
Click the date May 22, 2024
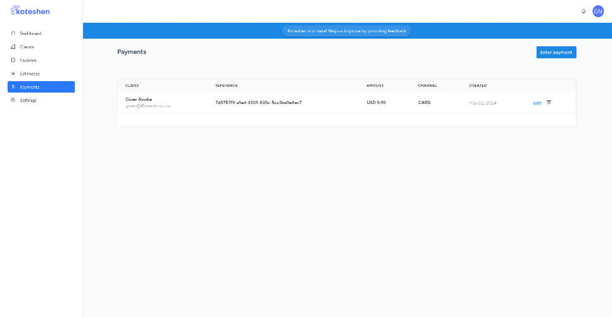(483, 103)
